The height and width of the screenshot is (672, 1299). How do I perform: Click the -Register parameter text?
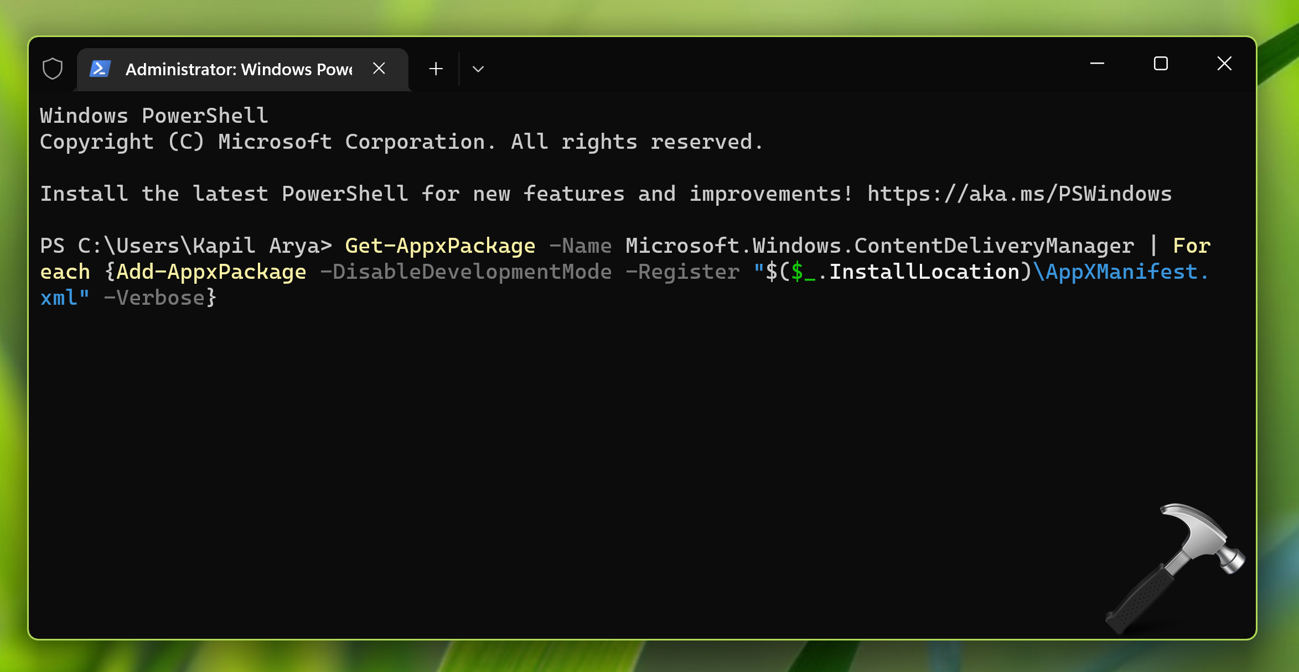click(x=682, y=272)
